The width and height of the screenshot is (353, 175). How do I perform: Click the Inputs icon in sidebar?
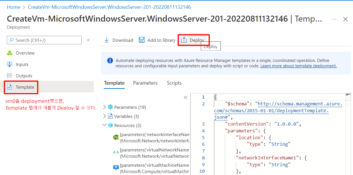pos(10,64)
